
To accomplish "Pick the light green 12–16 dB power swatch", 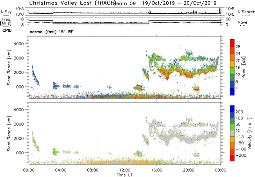I will pos(232,71).
